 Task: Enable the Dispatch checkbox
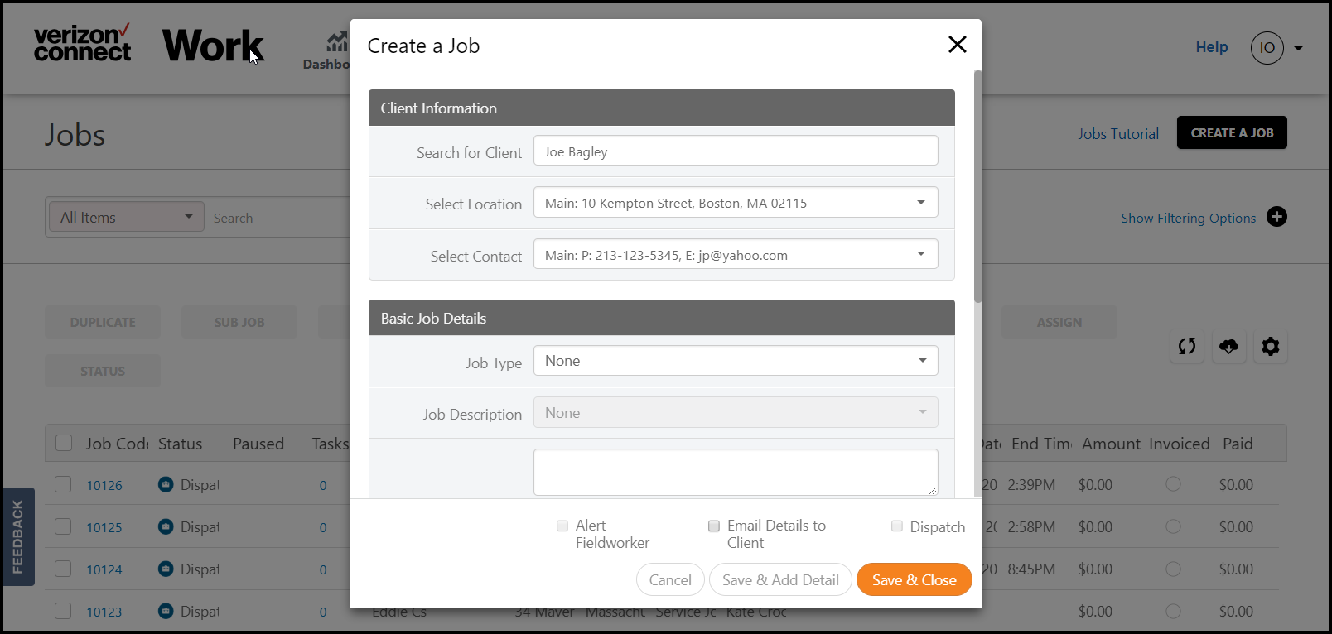point(897,526)
